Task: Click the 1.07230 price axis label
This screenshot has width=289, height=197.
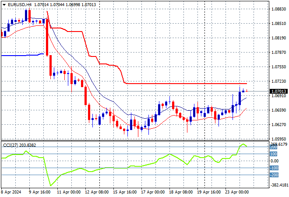Action: [x=278, y=81]
